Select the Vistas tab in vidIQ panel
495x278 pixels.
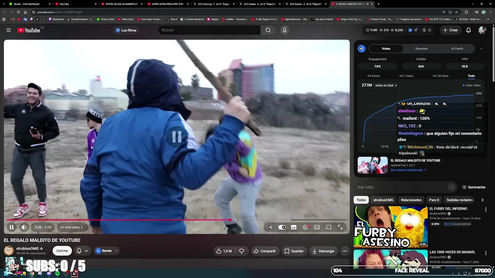coord(386,49)
